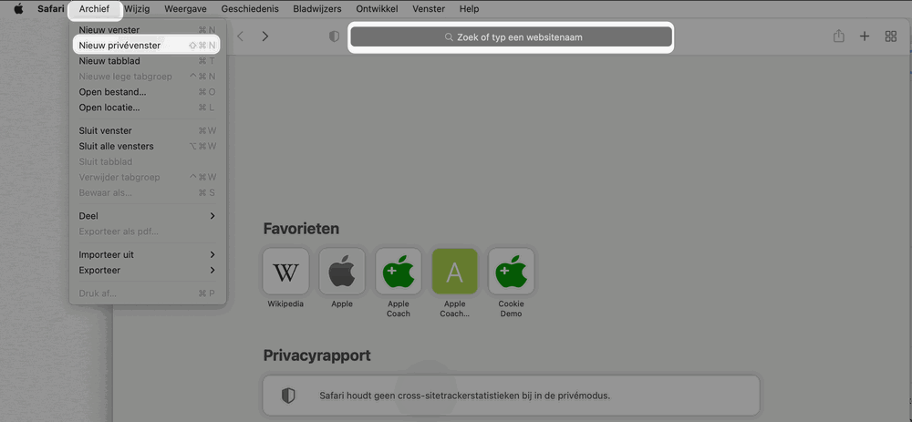Go forward with the right arrow

[x=265, y=36]
